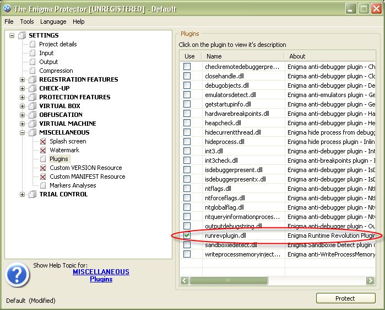Click the folder icon beside CHECK-UP
385x310 pixels.
(32, 88)
